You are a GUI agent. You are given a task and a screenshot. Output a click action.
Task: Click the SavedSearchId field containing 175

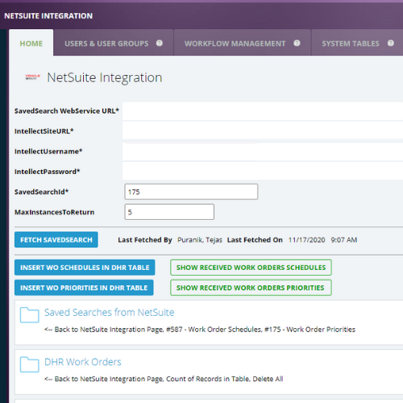[191, 192]
